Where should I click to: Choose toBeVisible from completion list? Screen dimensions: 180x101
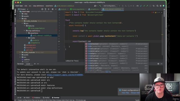tap(116, 63)
